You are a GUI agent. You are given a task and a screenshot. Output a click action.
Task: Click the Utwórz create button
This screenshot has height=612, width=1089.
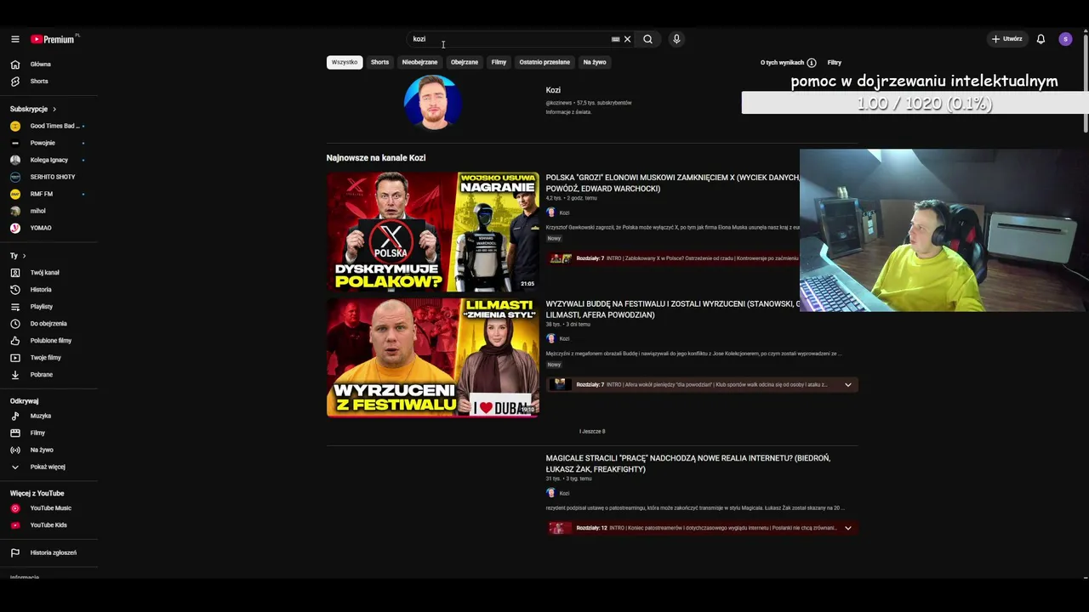point(1006,39)
